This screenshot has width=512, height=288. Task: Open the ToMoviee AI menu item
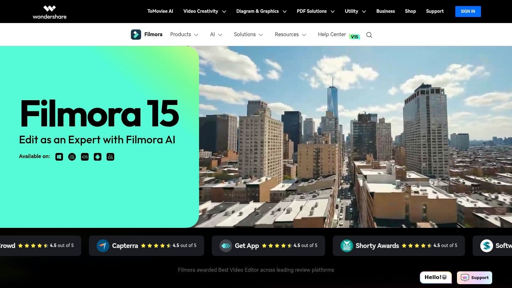click(x=160, y=11)
